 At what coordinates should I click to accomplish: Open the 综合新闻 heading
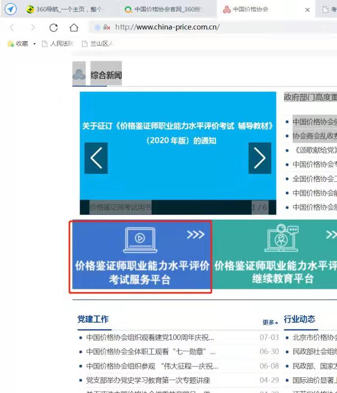click(106, 75)
